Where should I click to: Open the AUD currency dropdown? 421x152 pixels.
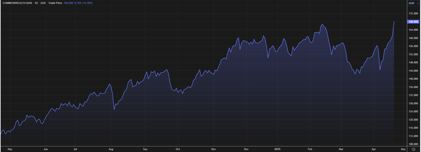(413, 3)
